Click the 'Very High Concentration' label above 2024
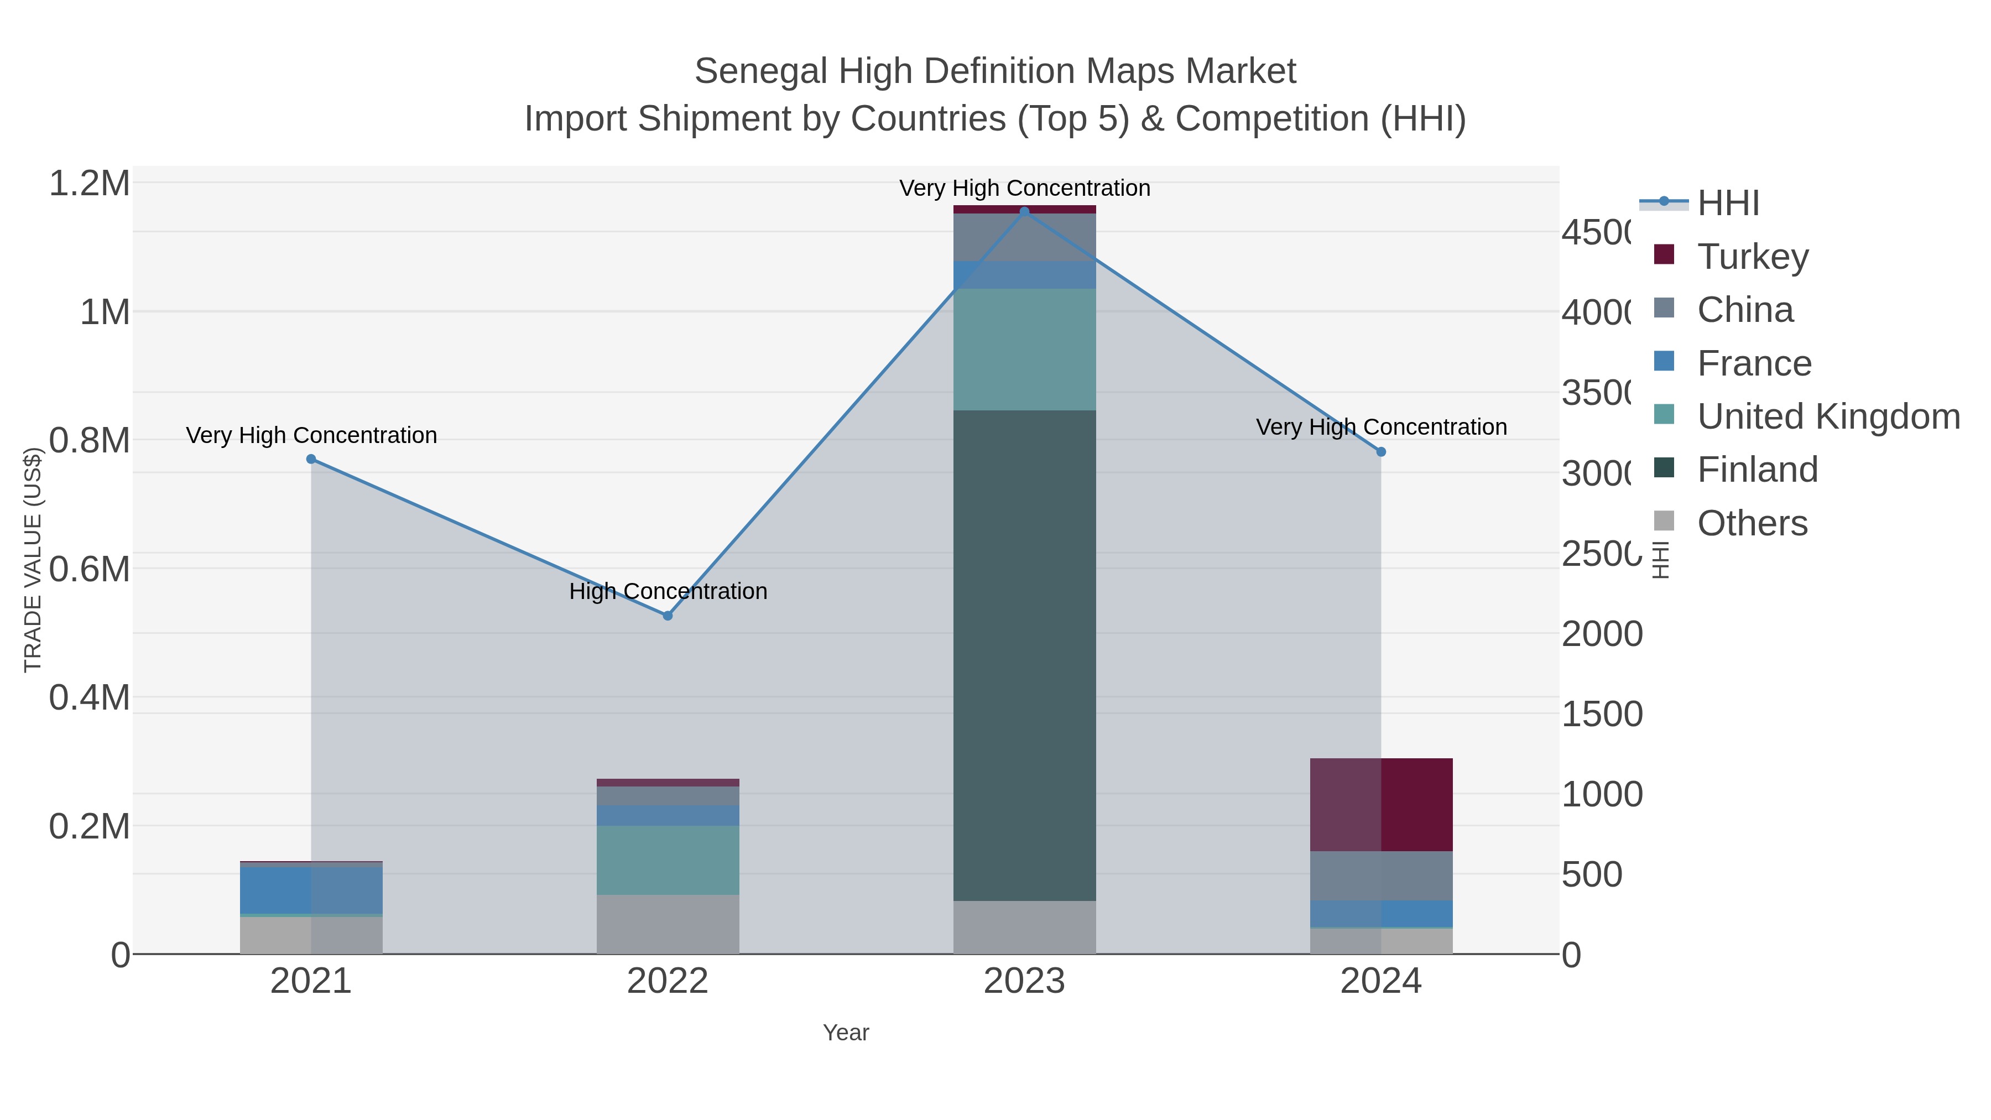Viewport: 1991px width, 1120px height. coord(1381,426)
